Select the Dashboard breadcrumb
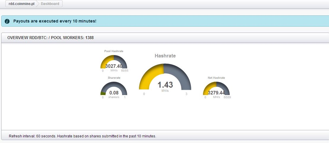Viewport: 329px width, 143px height. (x=50, y=4)
